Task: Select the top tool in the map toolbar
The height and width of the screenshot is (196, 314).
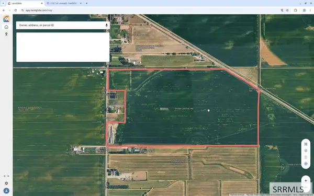Action: click(x=306, y=144)
